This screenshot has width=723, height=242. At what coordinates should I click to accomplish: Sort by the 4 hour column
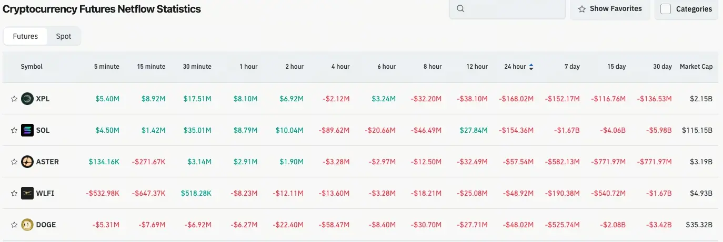[x=340, y=67]
